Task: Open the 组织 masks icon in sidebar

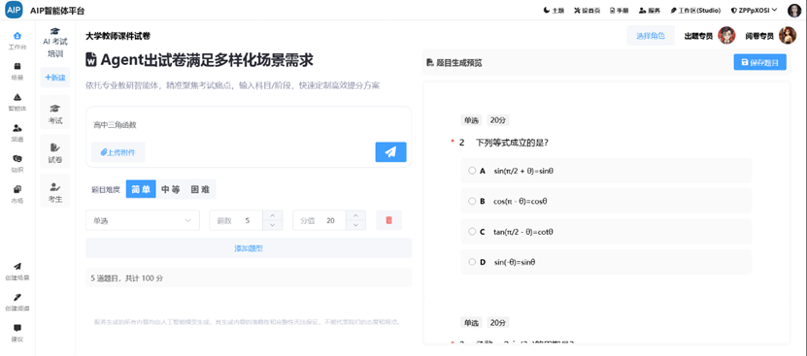Action: [17, 158]
